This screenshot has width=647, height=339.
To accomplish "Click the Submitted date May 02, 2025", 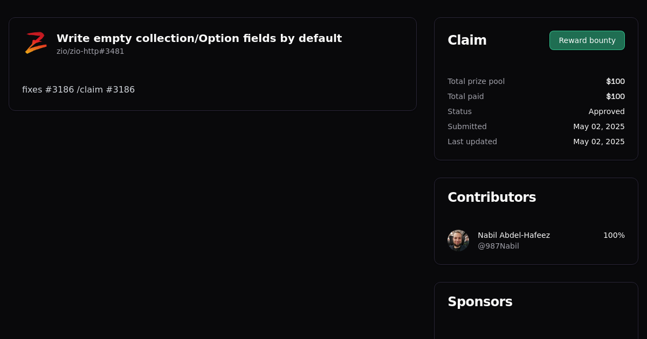I will [x=599, y=126].
